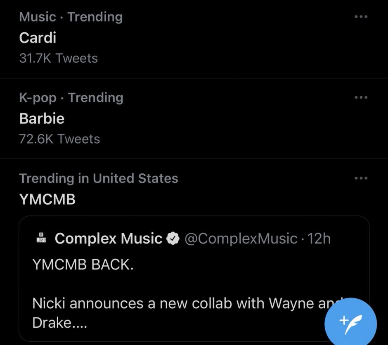The image size is (388, 345).
Task: Tap the embedded Complex Music tweet card
Action: coord(194,279)
